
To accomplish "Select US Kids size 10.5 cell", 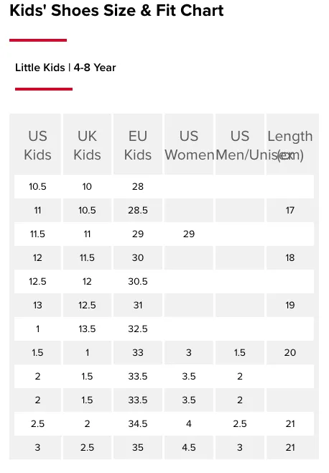I will point(37,186).
